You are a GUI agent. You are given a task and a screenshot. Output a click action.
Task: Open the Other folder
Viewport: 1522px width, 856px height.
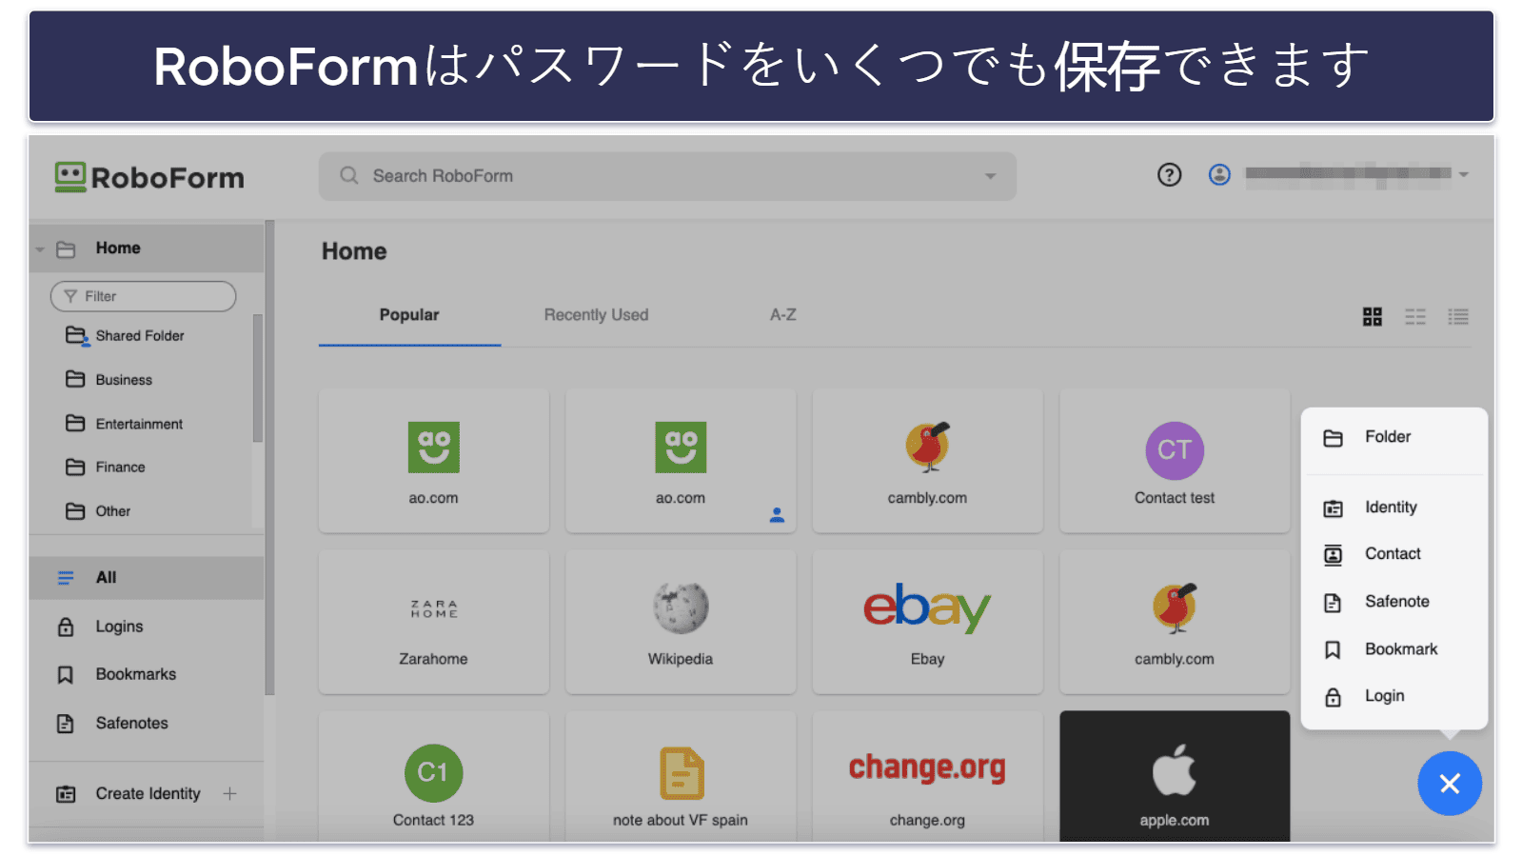point(112,511)
